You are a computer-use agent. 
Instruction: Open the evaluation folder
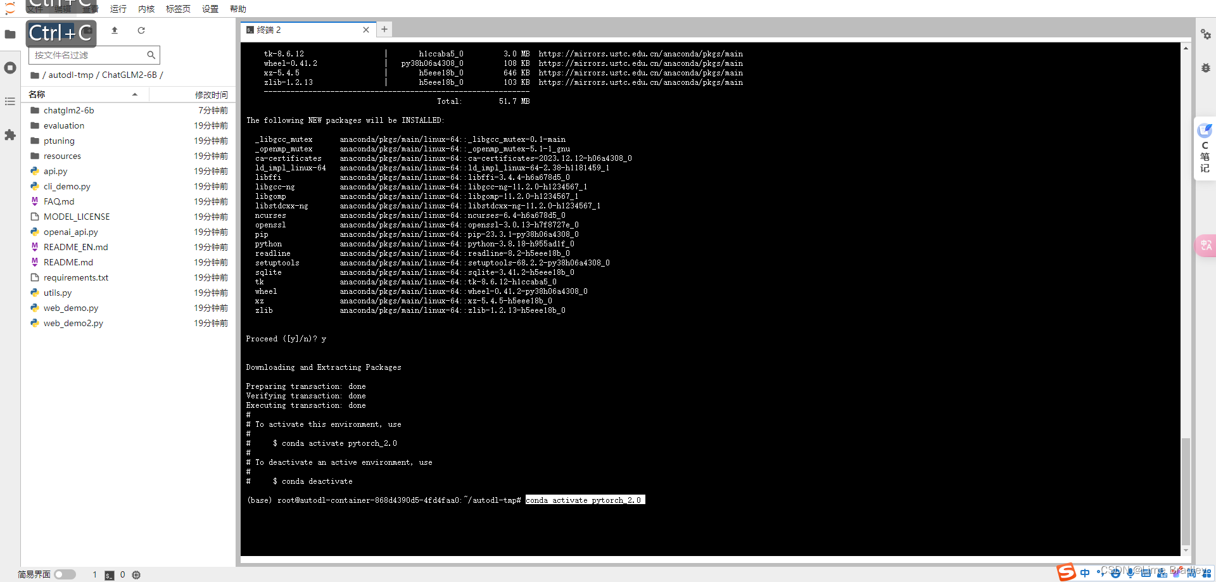coord(129,125)
